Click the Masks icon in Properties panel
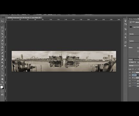Screen dimensions: 139x116 [134, 22]
